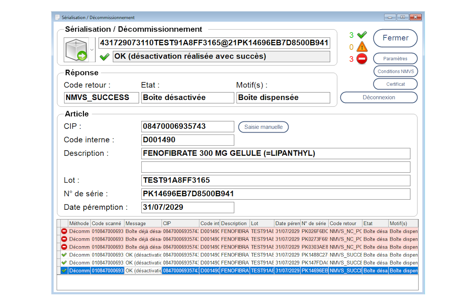Viewport: 476px width, 306px height.
Task: Open Conditions NMVS
Action: pos(395,71)
